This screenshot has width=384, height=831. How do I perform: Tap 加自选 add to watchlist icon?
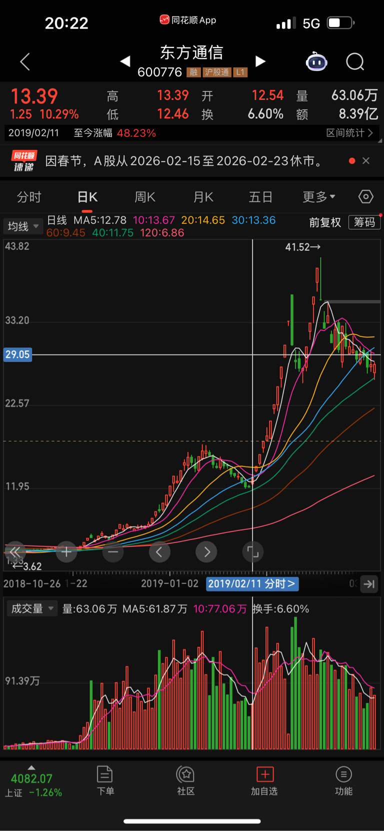pos(264,780)
